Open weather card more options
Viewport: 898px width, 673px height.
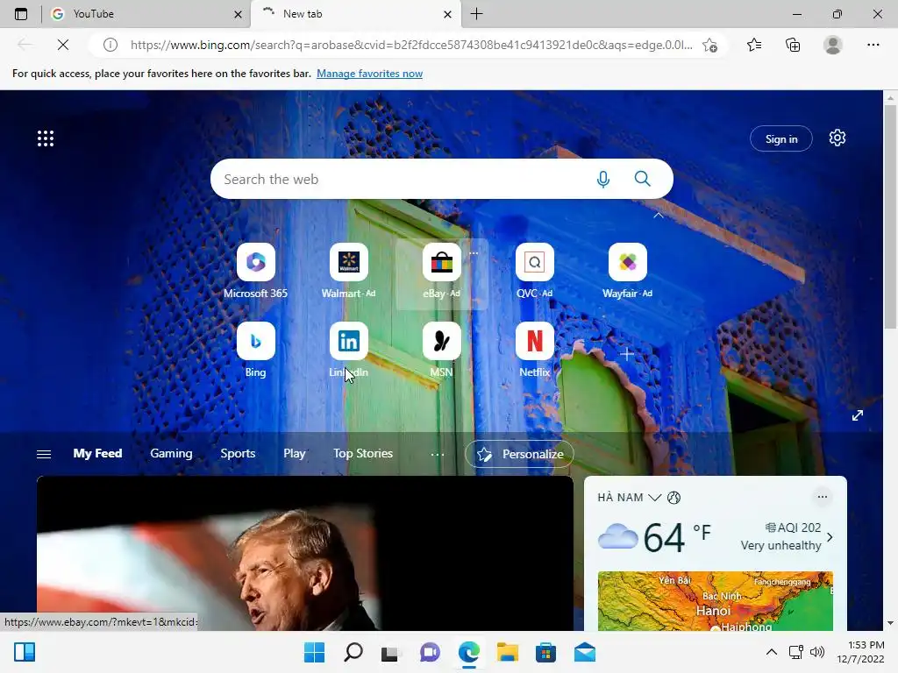(x=823, y=497)
